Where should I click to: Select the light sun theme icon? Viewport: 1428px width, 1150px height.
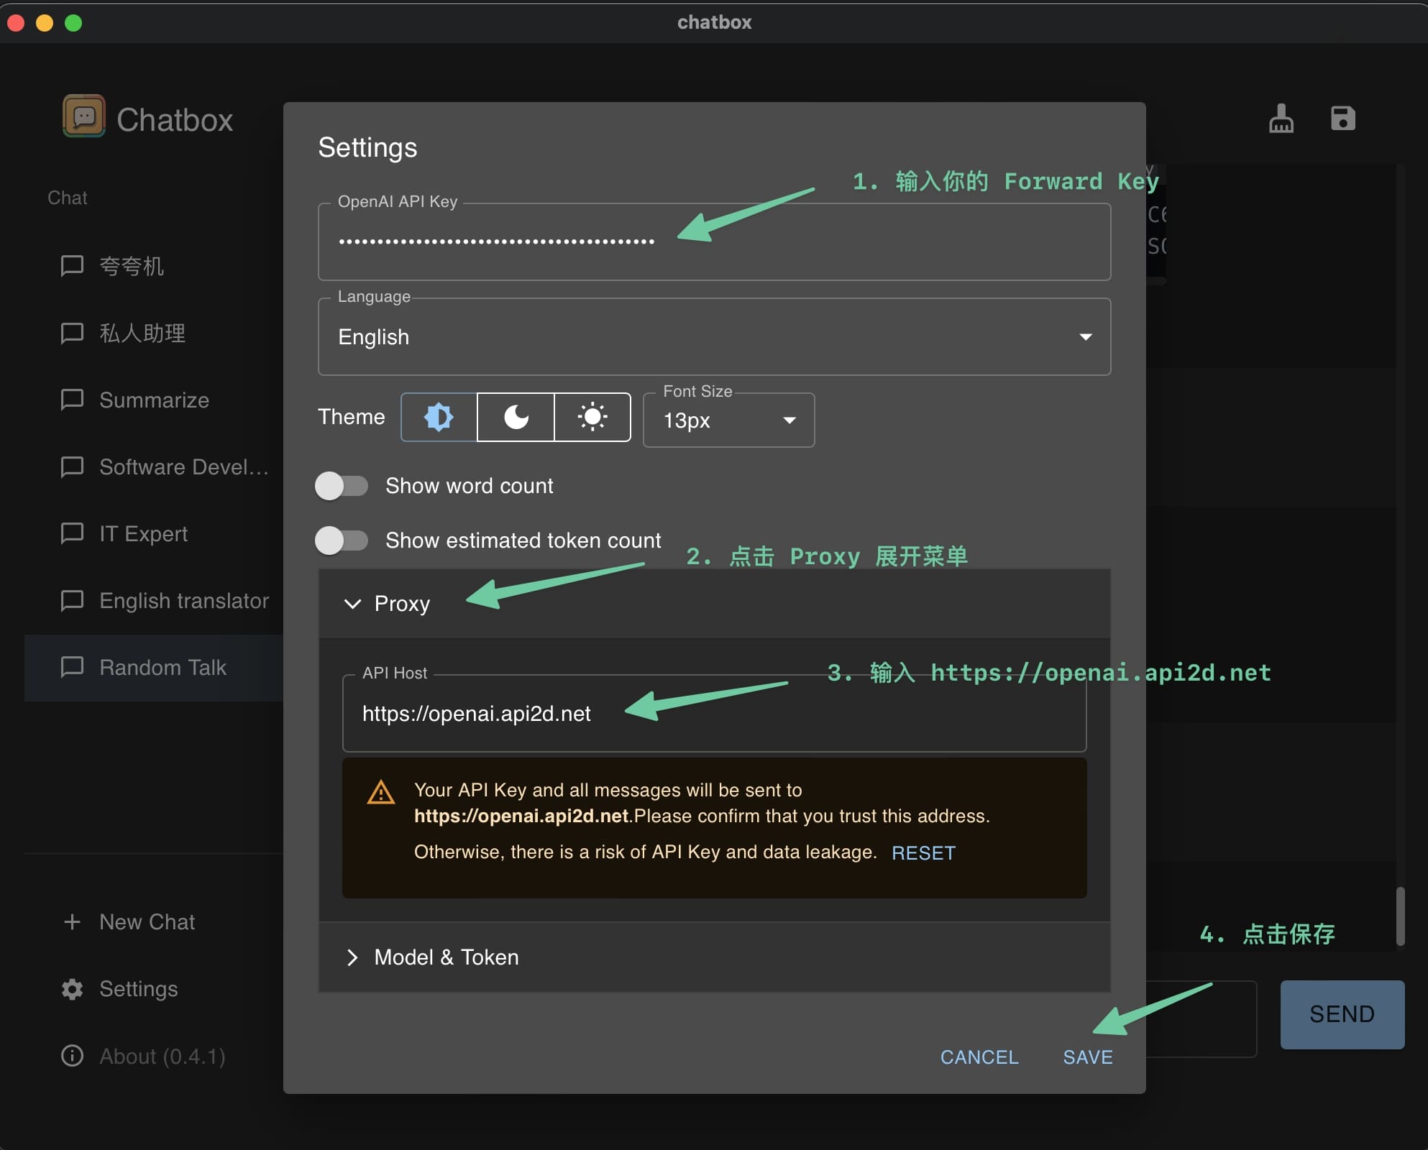tap(591, 417)
